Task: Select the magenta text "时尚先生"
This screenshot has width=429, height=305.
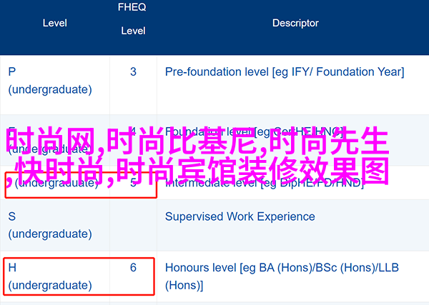Action: click(x=330, y=141)
